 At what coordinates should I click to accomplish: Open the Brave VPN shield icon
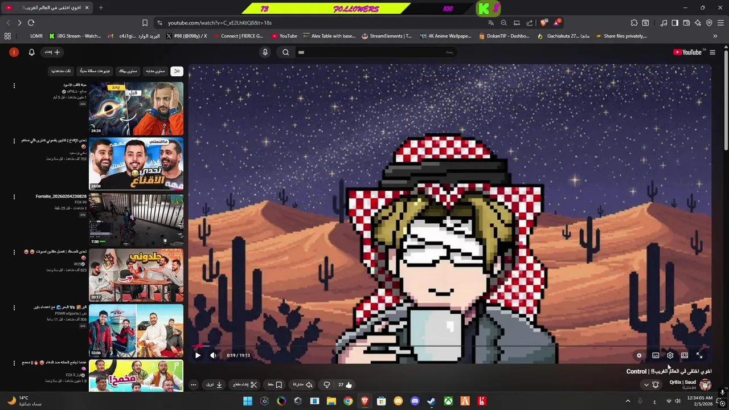[x=709, y=23]
